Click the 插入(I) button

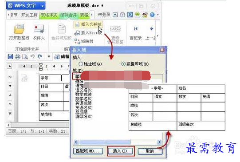[x=121, y=151]
